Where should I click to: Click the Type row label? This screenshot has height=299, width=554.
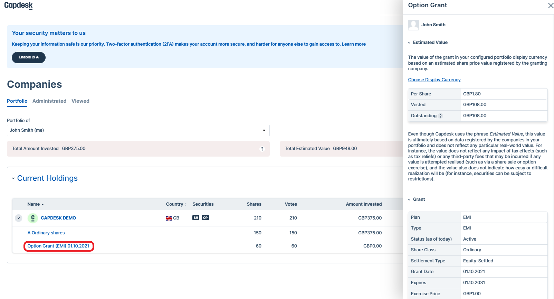[416, 228]
